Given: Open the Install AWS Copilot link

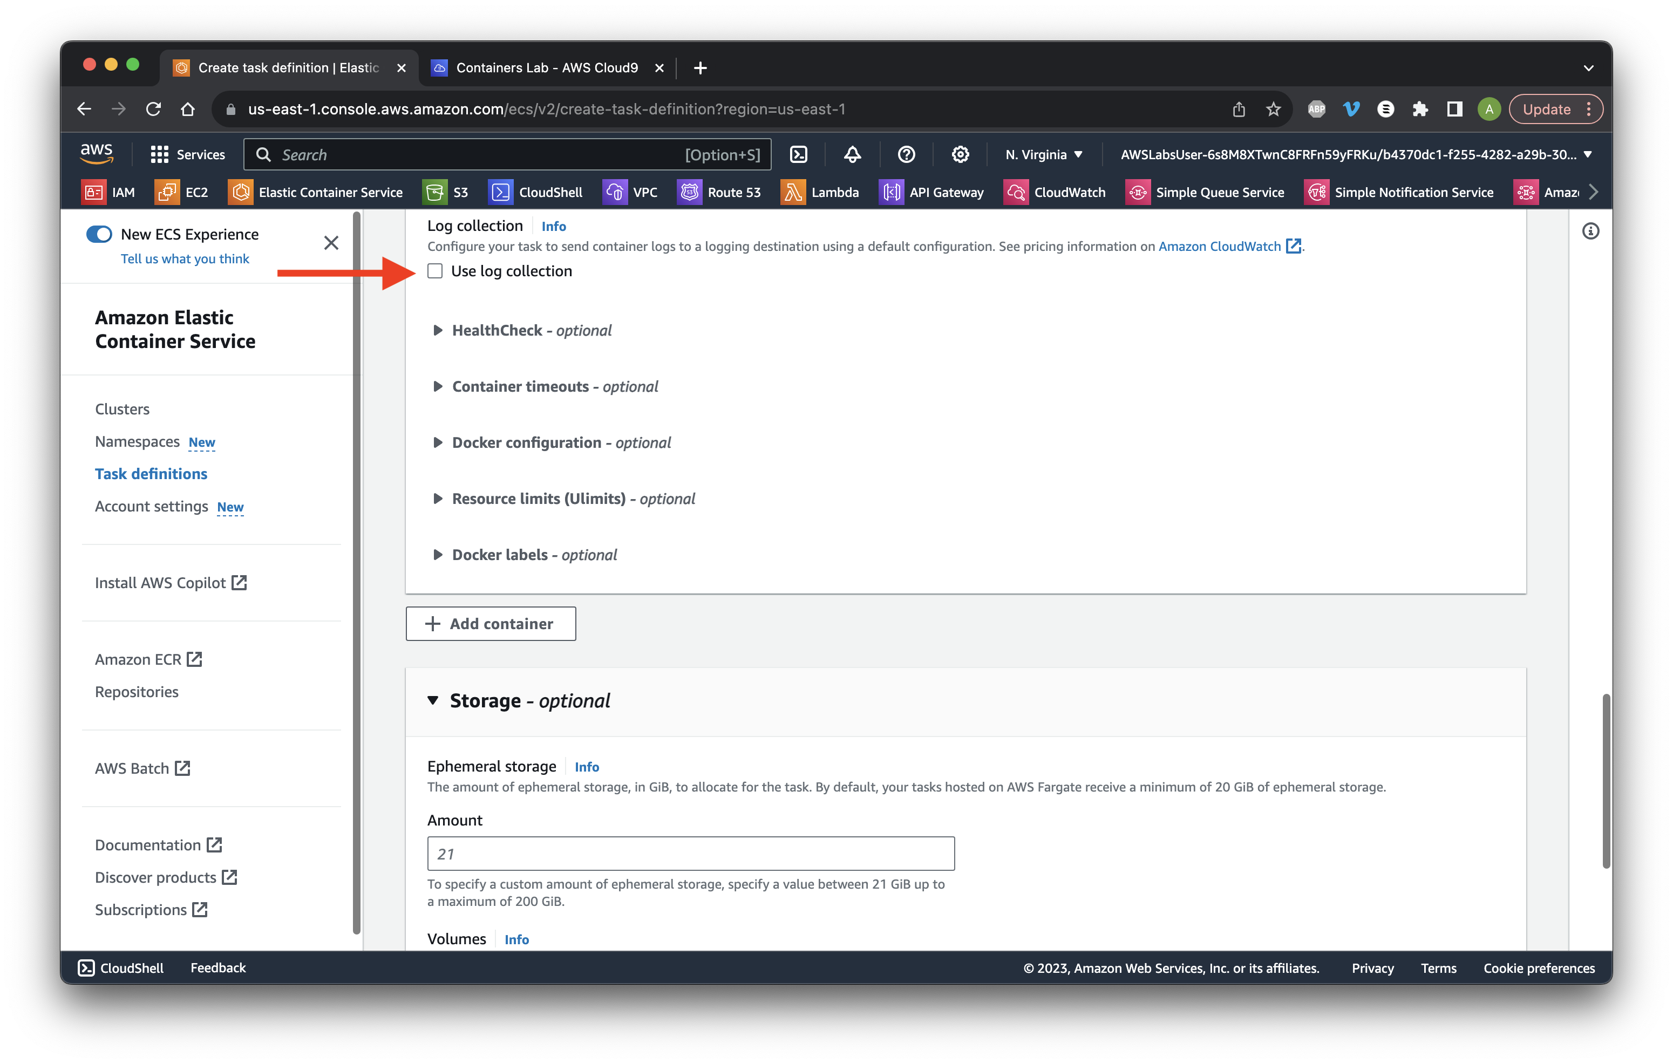Looking at the screenshot, I should coord(171,583).
